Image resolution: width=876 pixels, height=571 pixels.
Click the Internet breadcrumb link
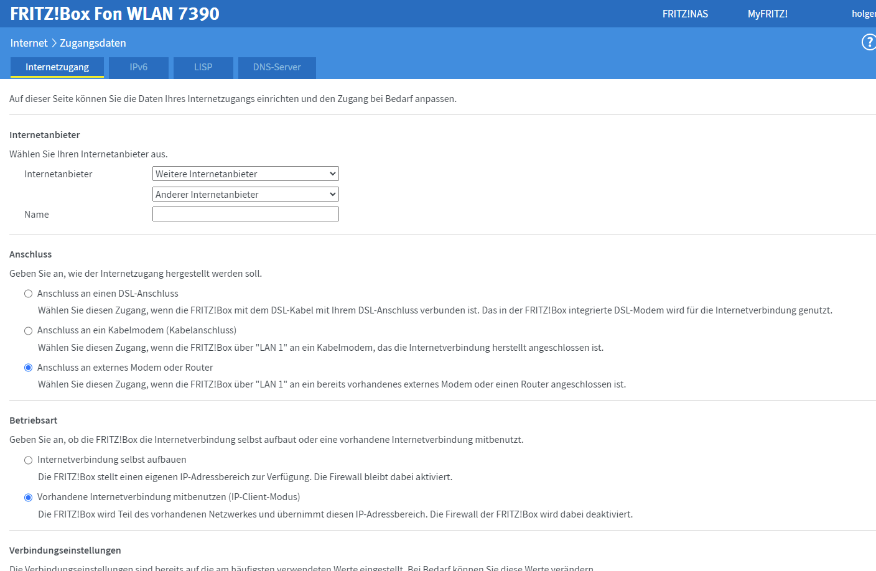click(29, 43)
